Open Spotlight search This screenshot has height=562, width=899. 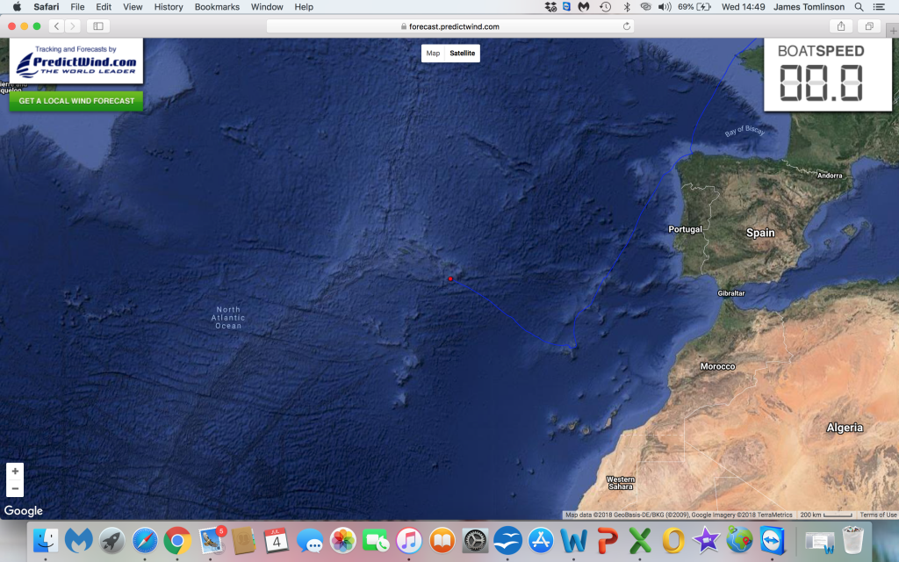[859, 7]
